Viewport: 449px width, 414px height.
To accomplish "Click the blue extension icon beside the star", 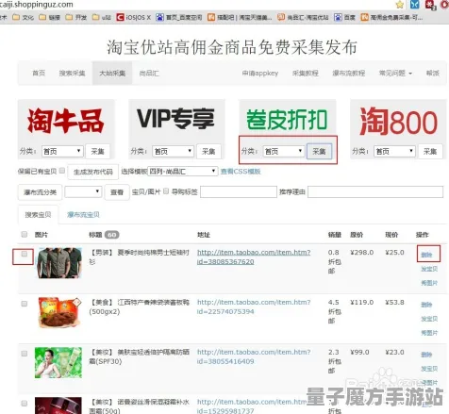I will pyautogui.click(x=414, y=5).
